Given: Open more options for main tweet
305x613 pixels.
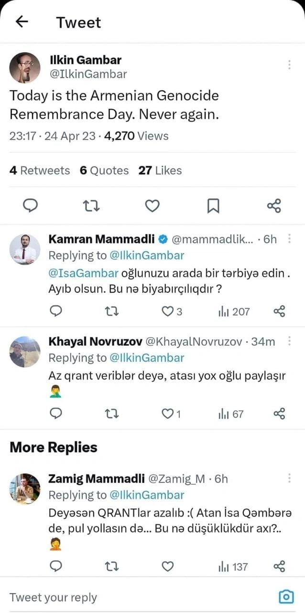Looking at the screenshot, I should (x=289, y=65).
